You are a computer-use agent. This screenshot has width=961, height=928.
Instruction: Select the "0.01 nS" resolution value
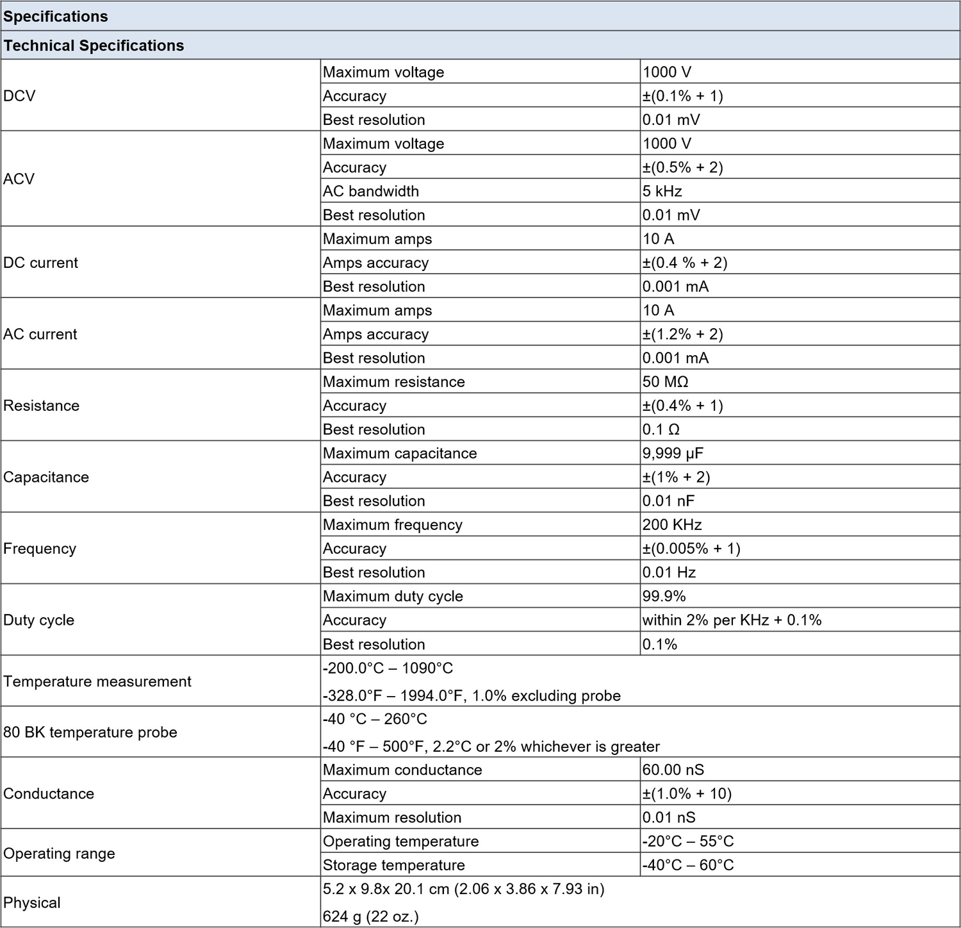pos(669,818)
